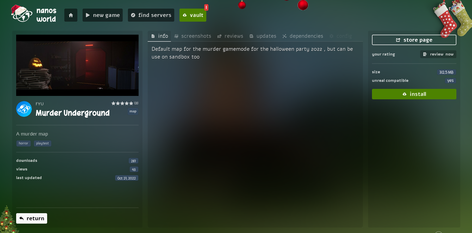
Task: Switch to the screenshots tab
Action: (193, 36)
